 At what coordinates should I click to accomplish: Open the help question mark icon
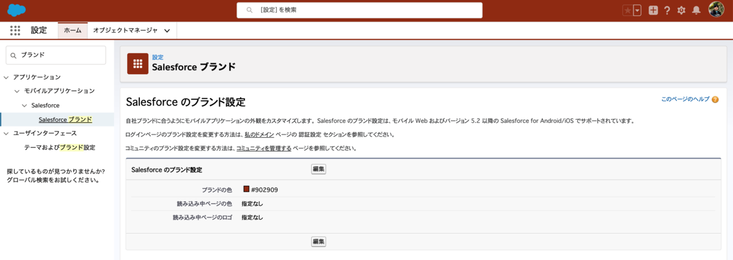click(x=667, y=10)
